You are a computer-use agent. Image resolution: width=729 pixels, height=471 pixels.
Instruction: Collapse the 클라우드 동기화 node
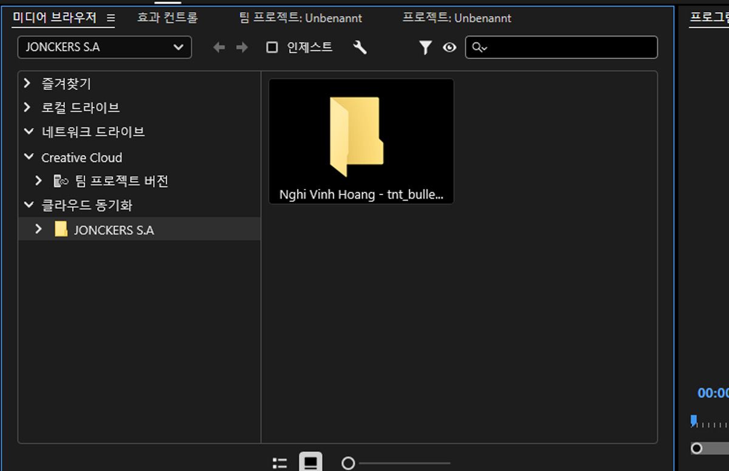coord(29,205)
